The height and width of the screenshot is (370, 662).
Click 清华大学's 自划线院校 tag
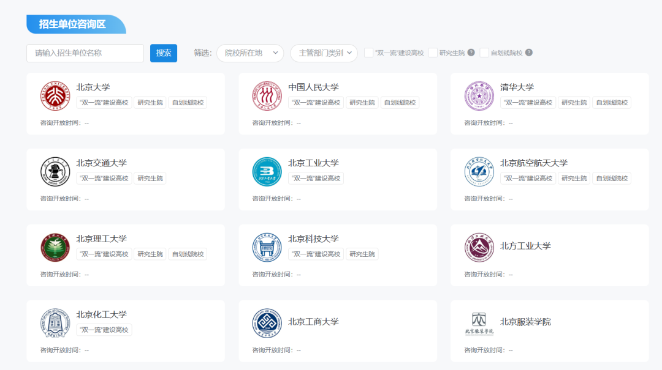(x=612, y=102)
